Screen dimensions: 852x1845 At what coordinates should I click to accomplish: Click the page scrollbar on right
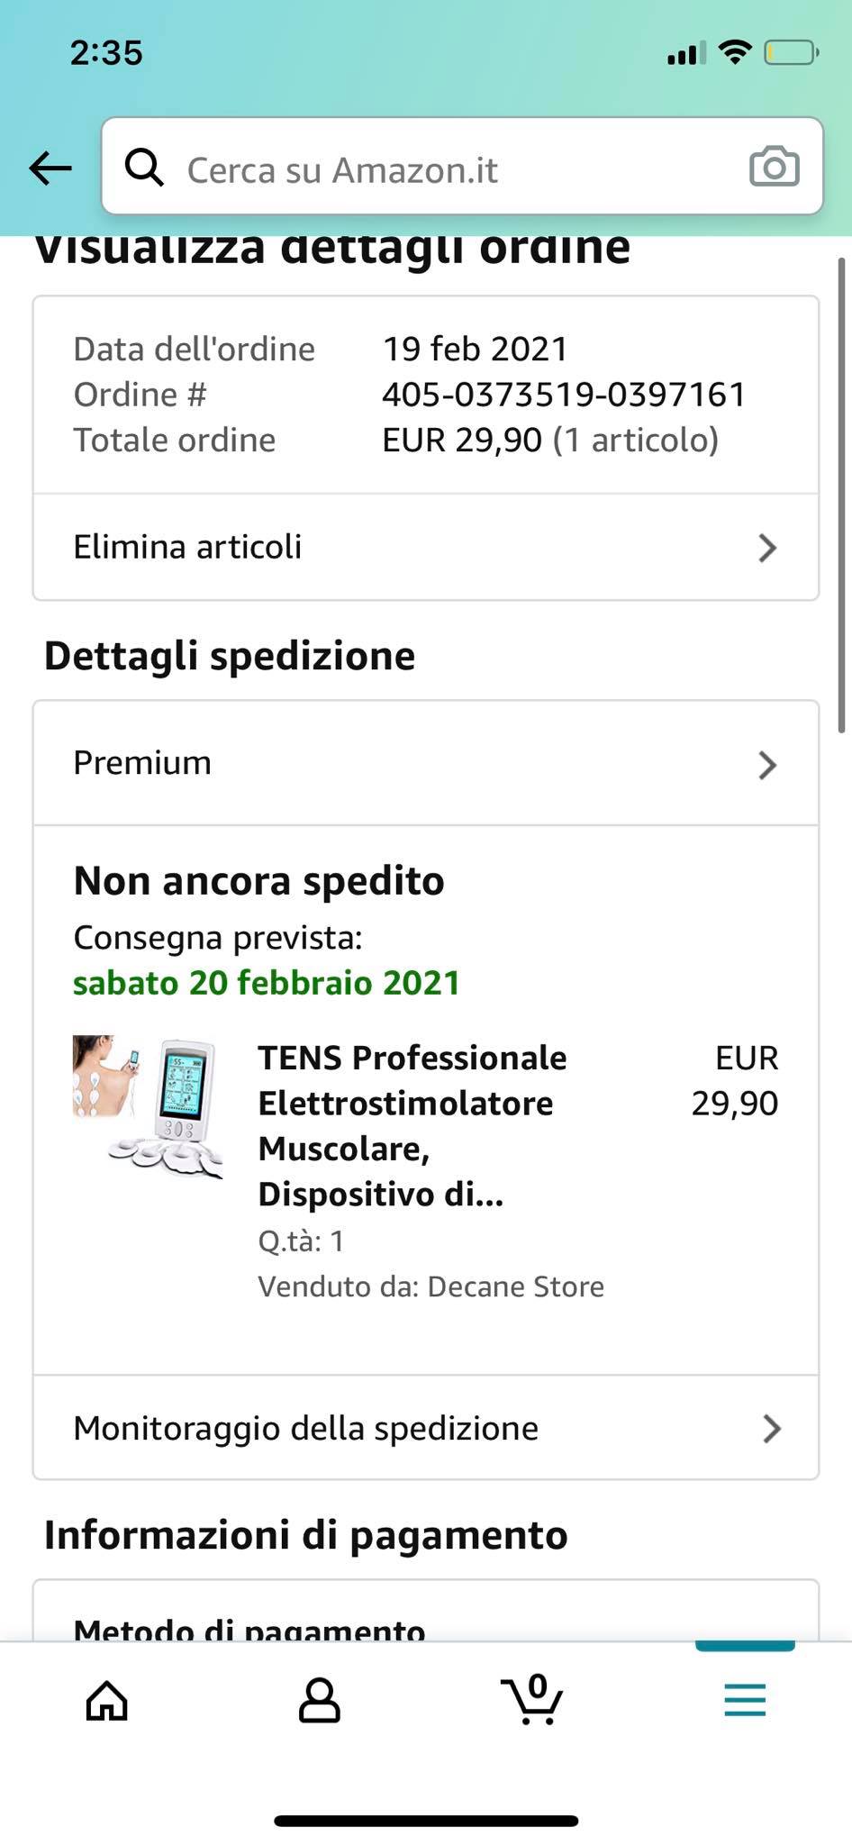842,495
